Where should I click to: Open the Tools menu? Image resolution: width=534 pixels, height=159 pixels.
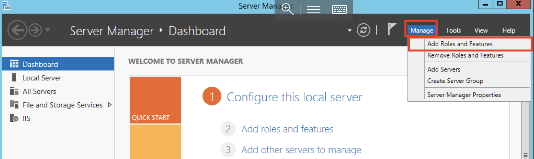point(453,30)
